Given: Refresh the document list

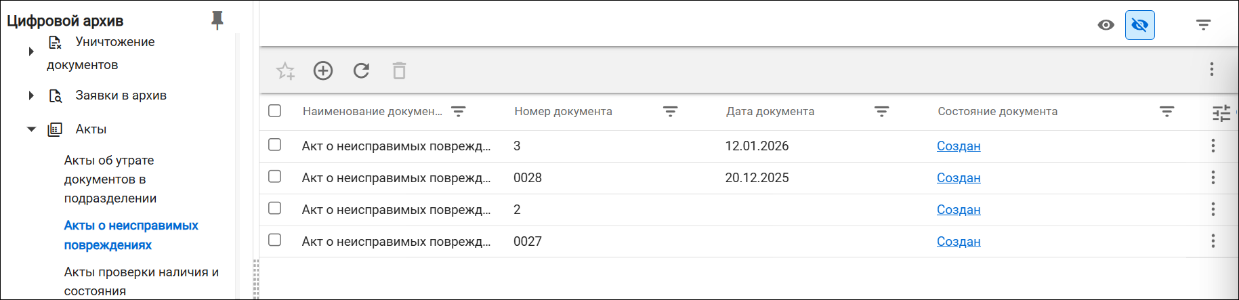Looking at the screenshot, I should point(361,70).
